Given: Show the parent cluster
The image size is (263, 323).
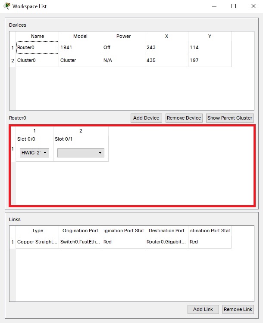Looking at the screenshot, I should coord(230,118).
